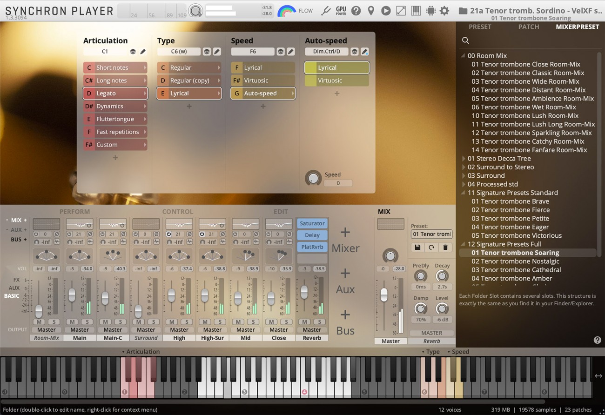Expand the 01 Stereo Decca Tree folder
605x415 pixels.
coord(464,159)
